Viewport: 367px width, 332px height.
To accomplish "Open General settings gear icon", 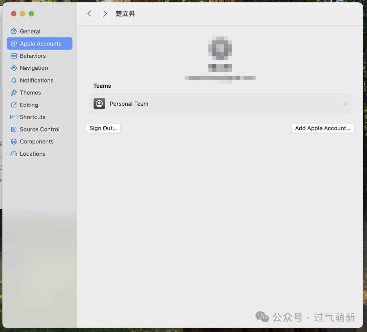I will 14,31.
